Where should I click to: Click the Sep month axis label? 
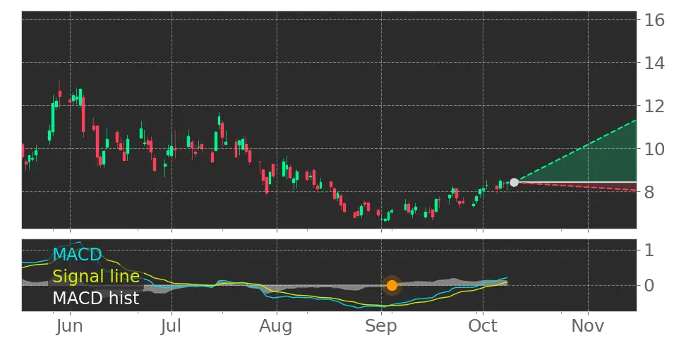point(382,326)
